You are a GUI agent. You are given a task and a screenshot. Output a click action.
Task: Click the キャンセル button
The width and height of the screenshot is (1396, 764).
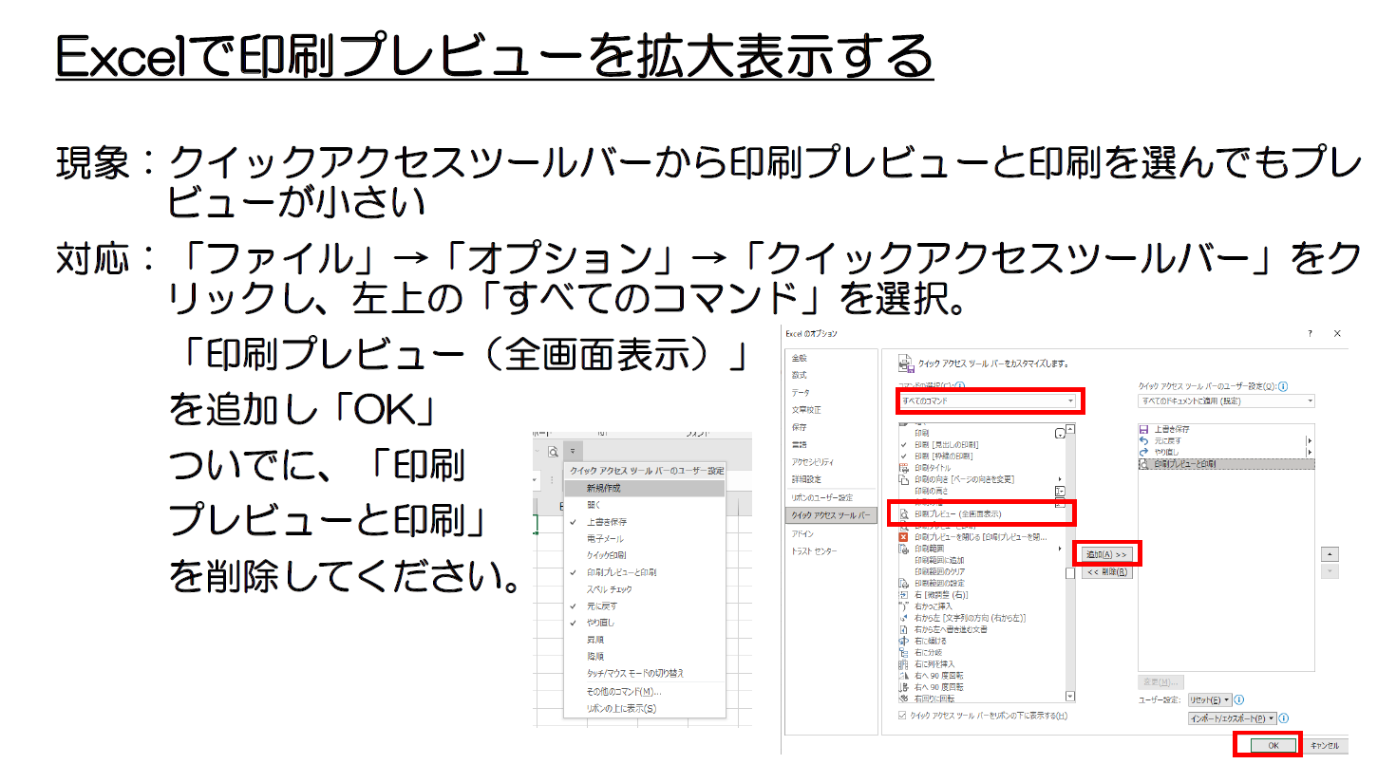click(x=1324, y=746)
